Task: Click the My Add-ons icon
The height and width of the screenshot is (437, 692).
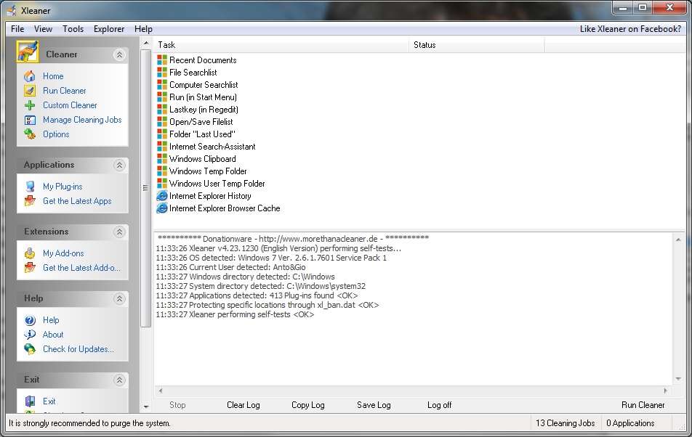Action: (30, 253)
